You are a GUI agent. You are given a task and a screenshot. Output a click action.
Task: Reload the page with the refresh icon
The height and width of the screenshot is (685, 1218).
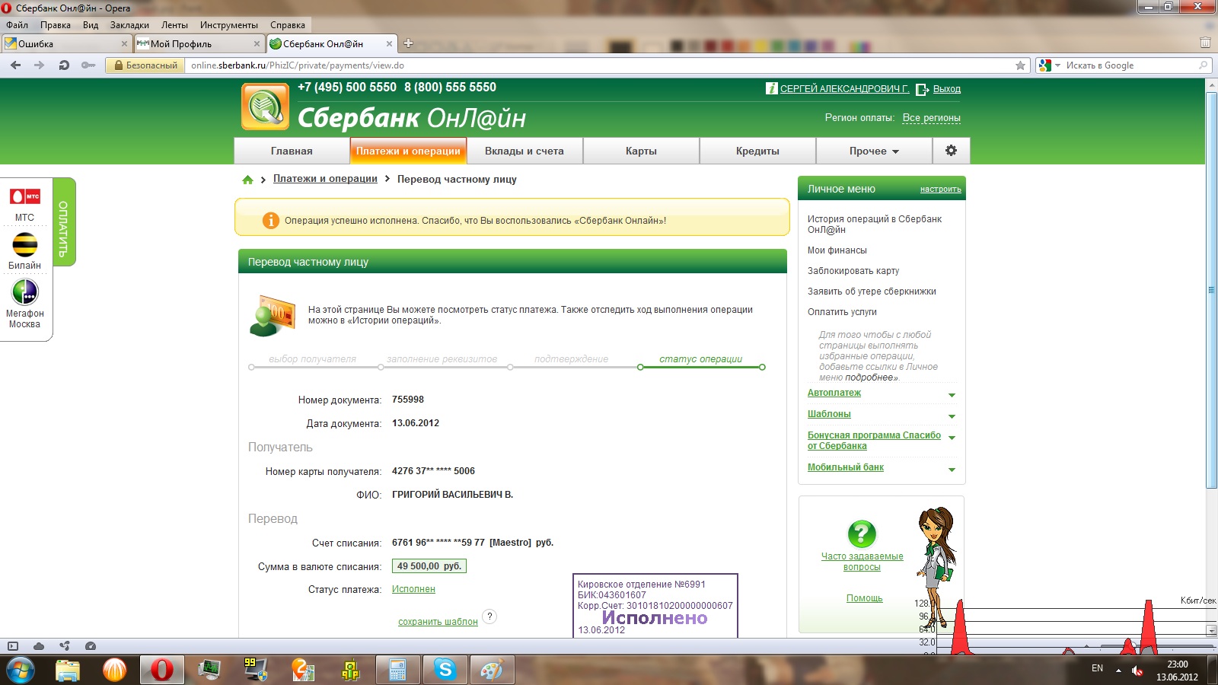(64, 65)
